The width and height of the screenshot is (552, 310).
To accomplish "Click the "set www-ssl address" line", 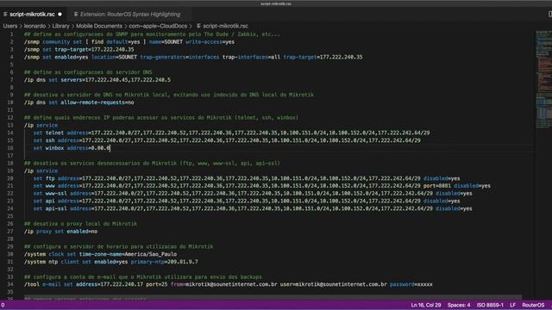I will (253, 194).
